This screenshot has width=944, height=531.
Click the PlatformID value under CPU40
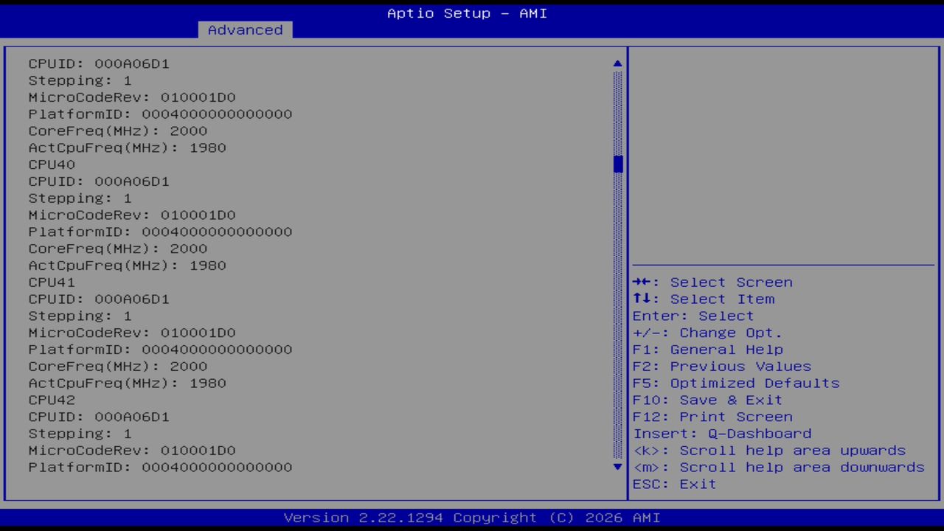point(160,232)
